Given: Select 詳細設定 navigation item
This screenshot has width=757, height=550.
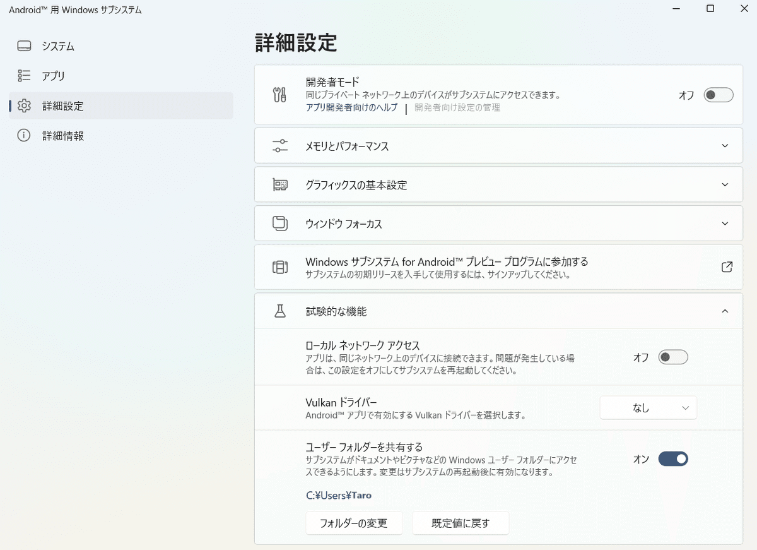Looking at the screenshot, I should coord(121,106).
